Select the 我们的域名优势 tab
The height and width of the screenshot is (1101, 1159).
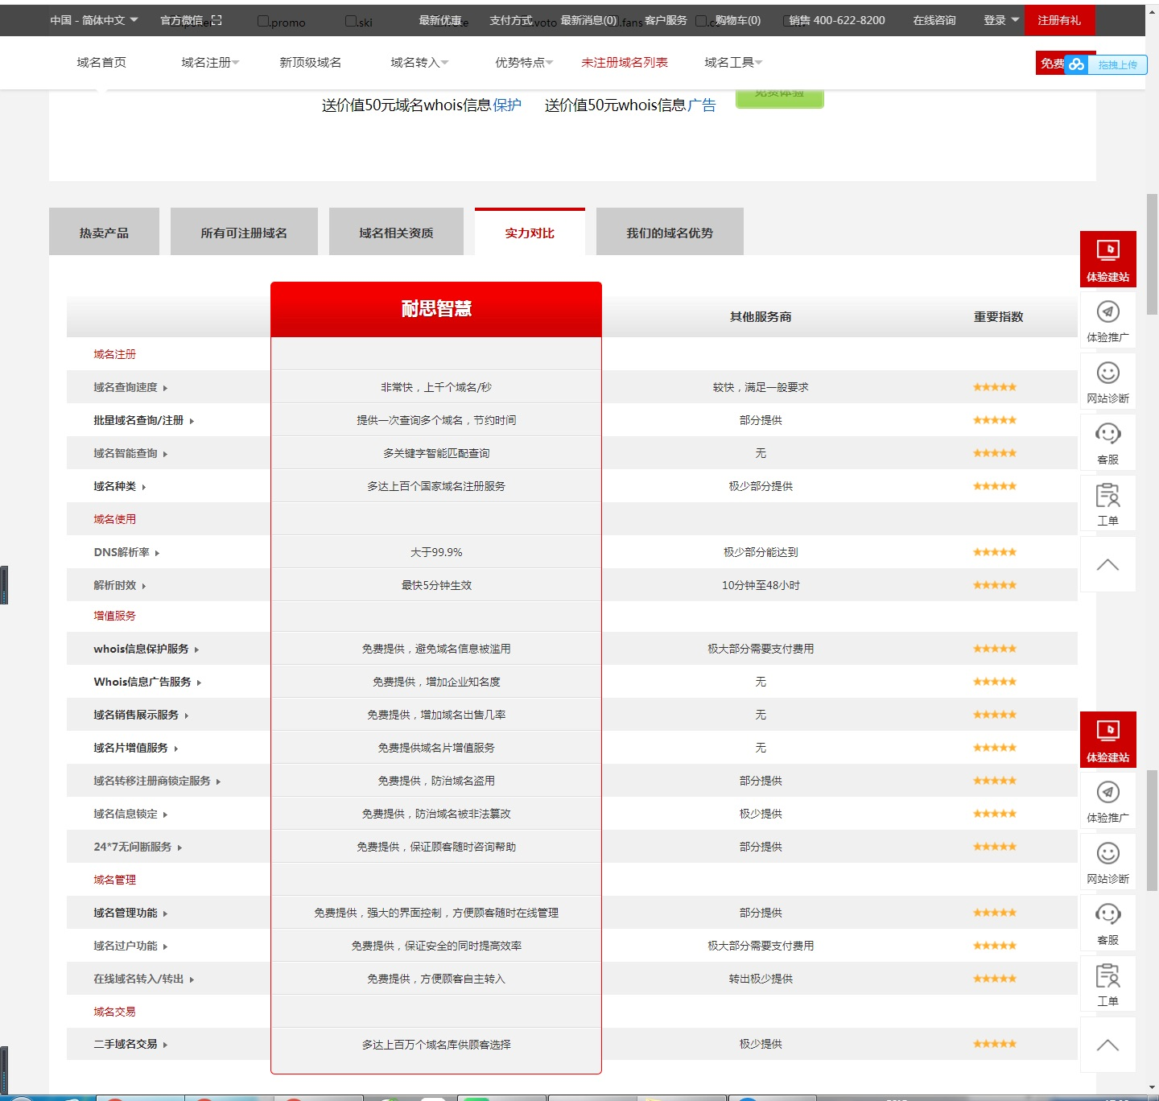tap(669, 233)
